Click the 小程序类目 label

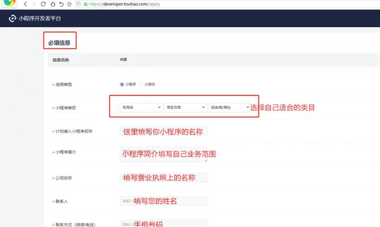[66, 108]
